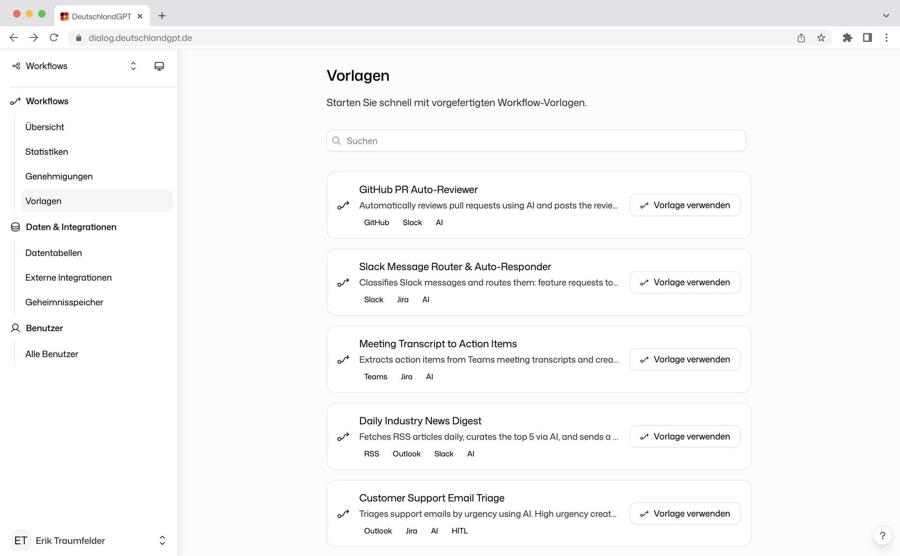Click the Outlook tag on Email Triage card
The image size is (900, 556).
[378, 531]
